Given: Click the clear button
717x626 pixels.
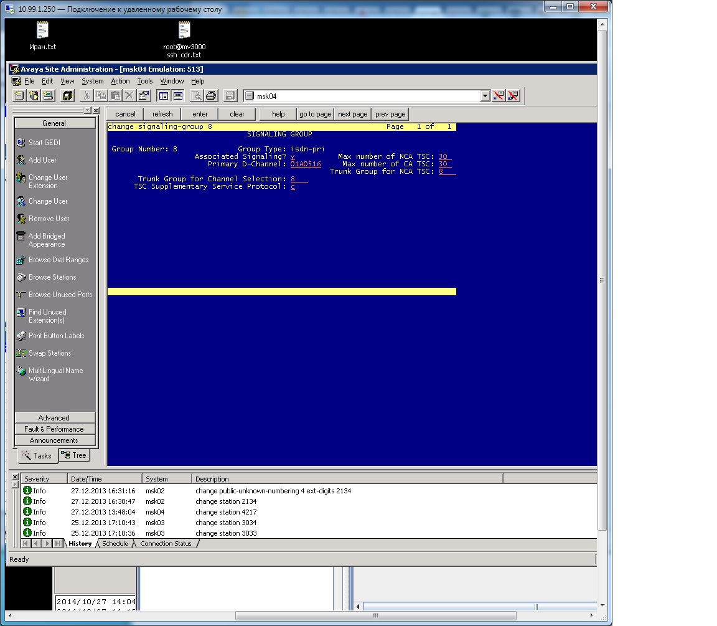Looking at the screenshot, I should (x=237, y=114).
